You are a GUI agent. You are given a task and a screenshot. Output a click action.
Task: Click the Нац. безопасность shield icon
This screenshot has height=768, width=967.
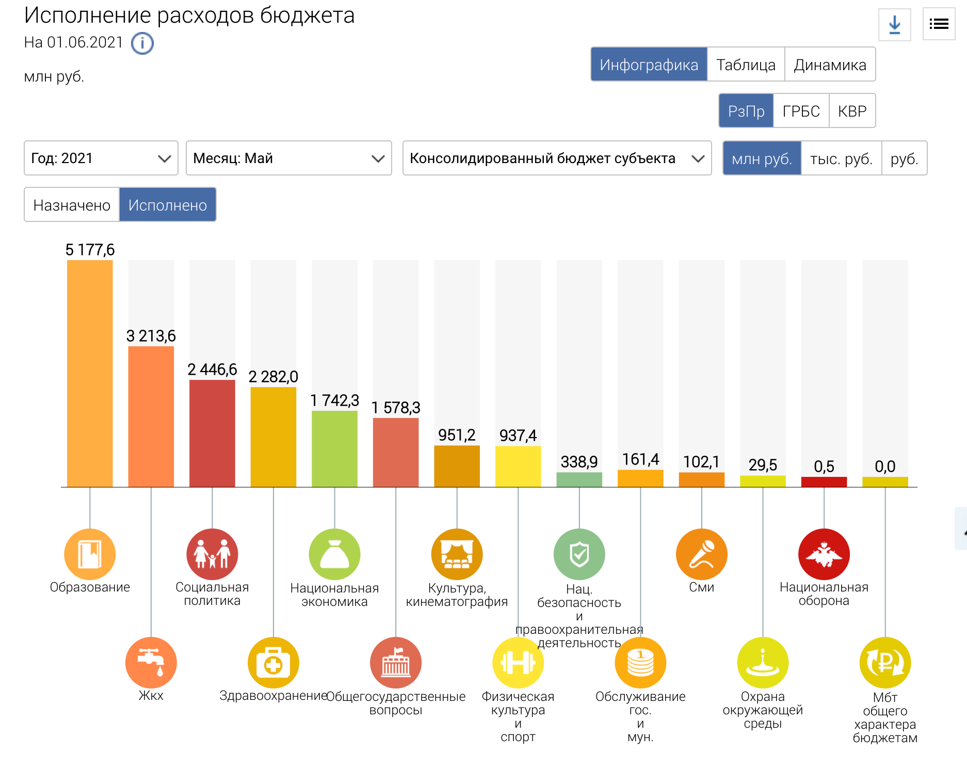click(x=579, y=554)
